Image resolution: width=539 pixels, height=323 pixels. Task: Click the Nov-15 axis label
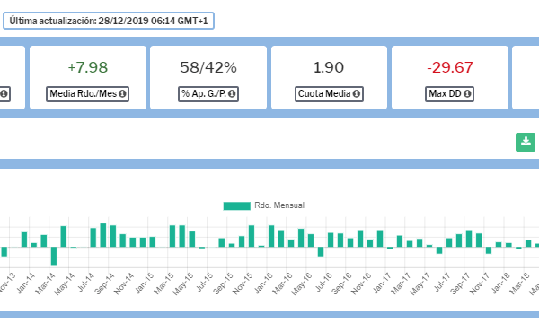point(243,284)
